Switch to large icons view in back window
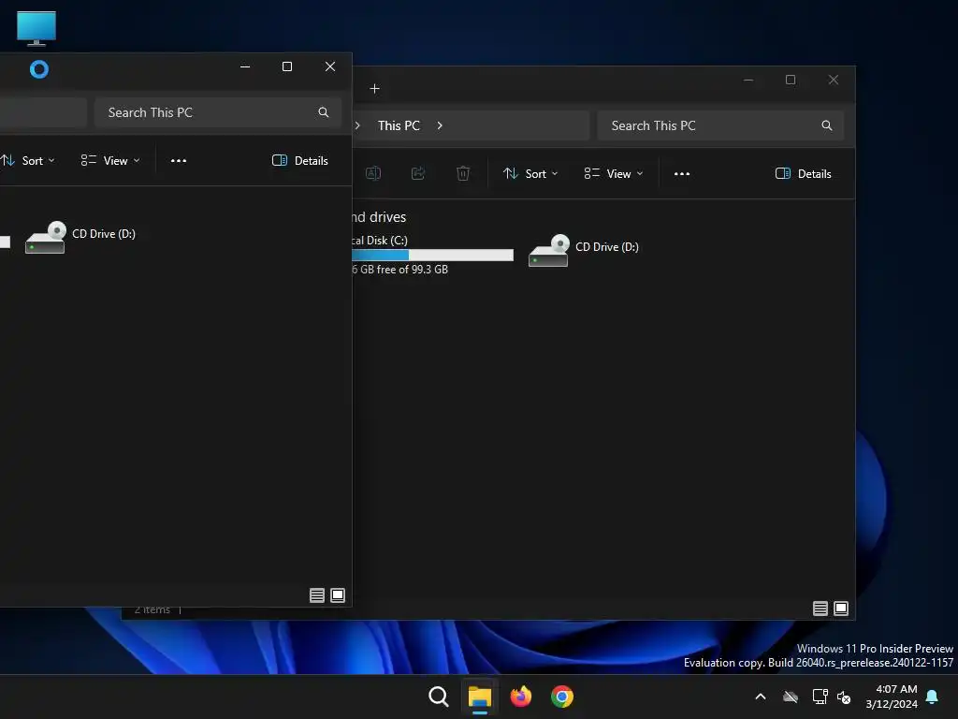 tap(841, 609)
